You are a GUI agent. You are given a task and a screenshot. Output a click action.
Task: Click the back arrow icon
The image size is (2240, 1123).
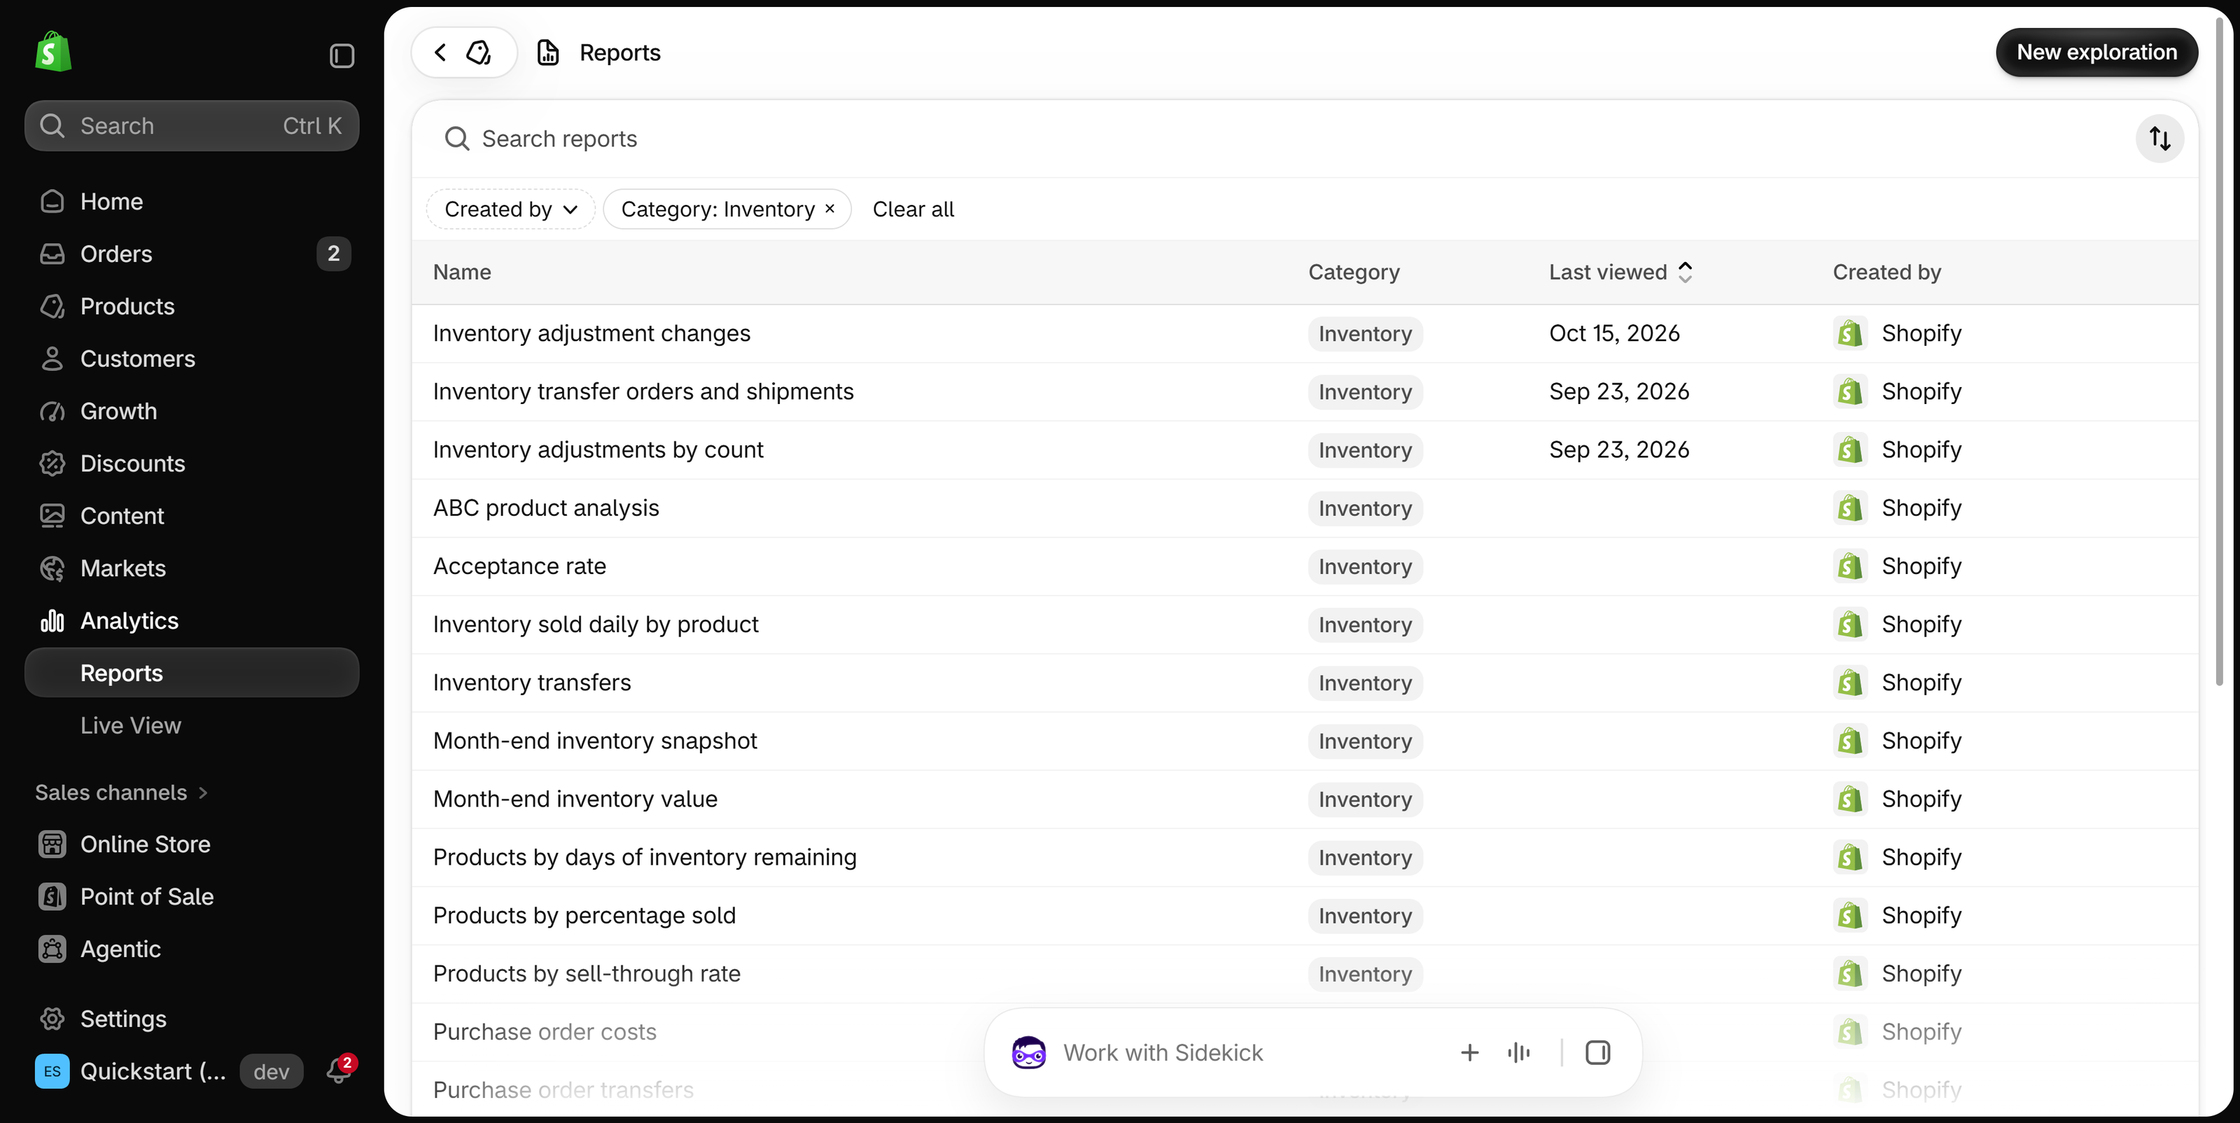coord(441,53)
